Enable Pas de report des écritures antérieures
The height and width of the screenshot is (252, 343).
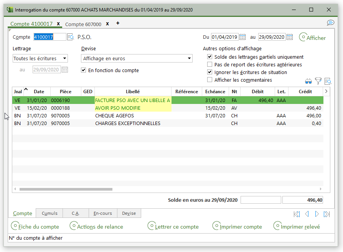point(209,64)
